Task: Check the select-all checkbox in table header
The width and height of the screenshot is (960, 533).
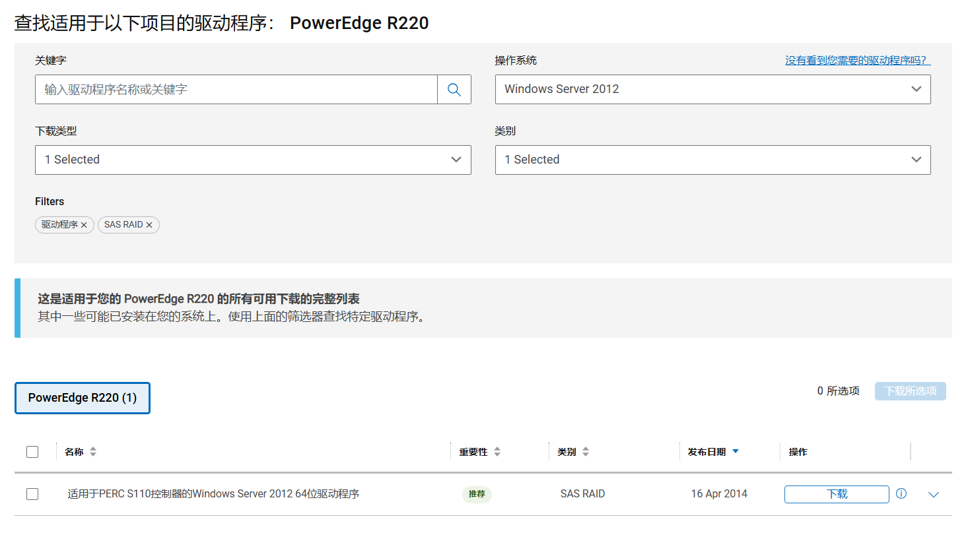Action: pos(32,451)
